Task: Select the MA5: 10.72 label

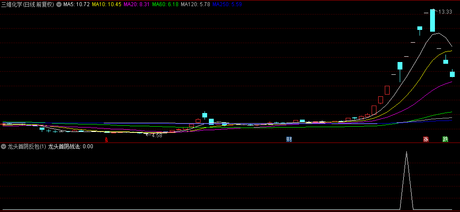Action: tap(76, 4)
